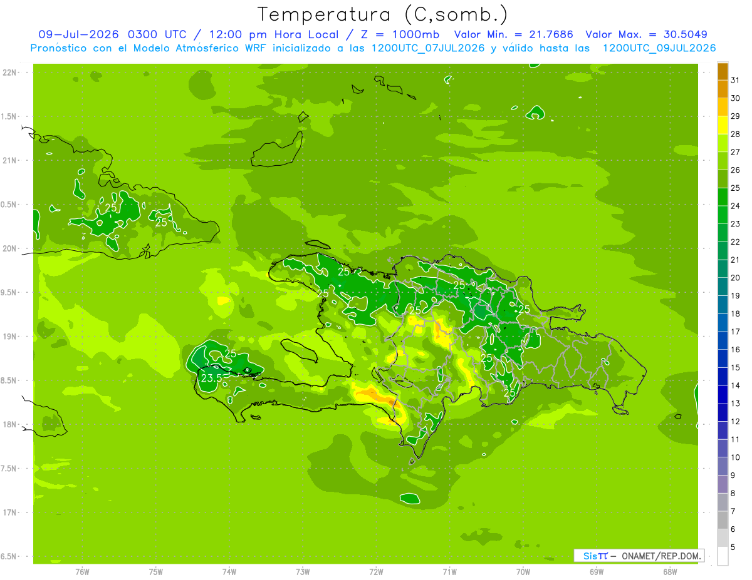752x580 pixels.
Task: Click the "6.5N" latitude axis label
Action: pyautogui.click(x=9, y=557)
